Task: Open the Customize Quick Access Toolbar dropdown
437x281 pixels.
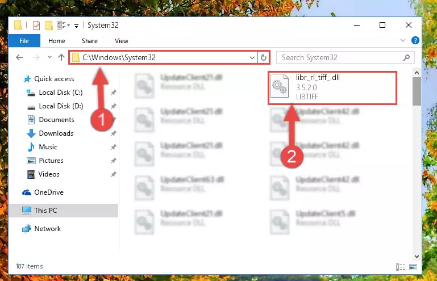Action: 76,26
